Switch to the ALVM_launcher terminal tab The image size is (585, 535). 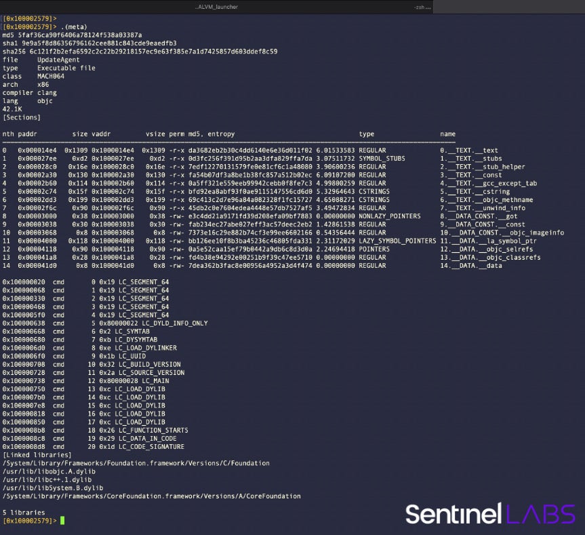click(216, 7)
